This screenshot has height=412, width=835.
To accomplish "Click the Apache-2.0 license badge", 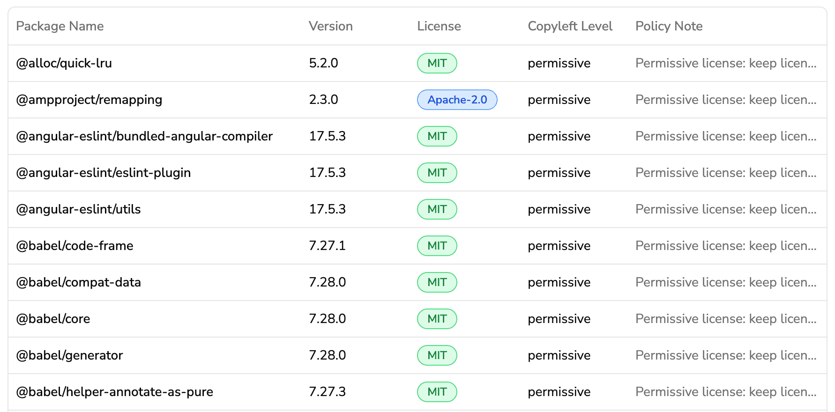I will coord(457,100).
